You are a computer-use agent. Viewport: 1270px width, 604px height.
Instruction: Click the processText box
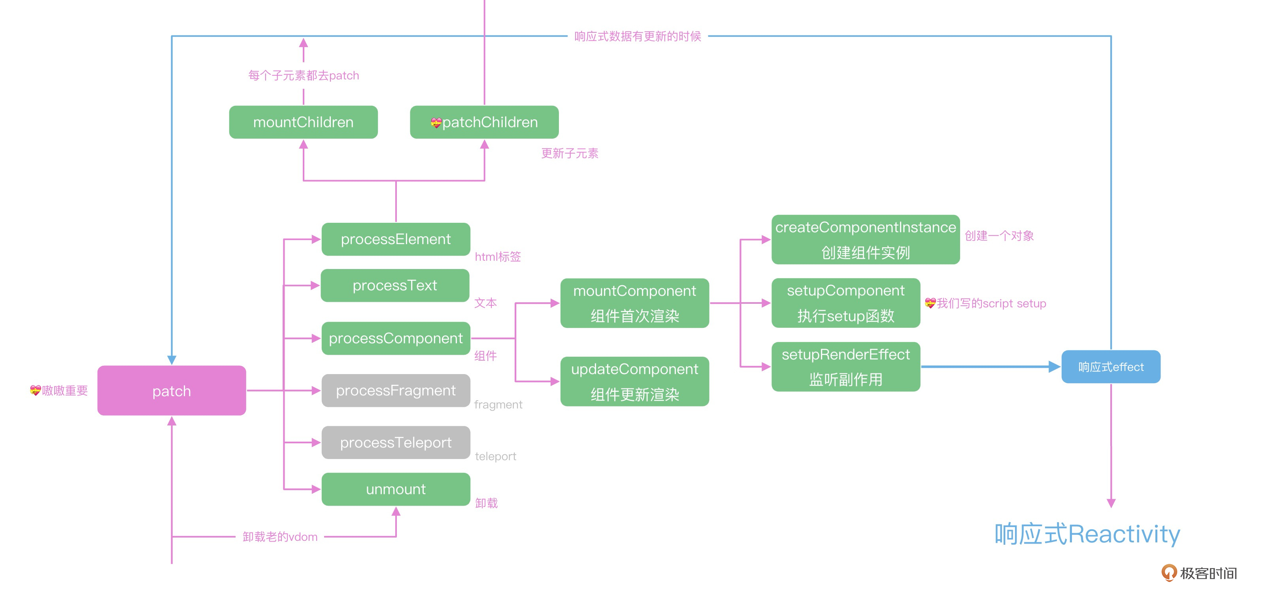[395, 285]
